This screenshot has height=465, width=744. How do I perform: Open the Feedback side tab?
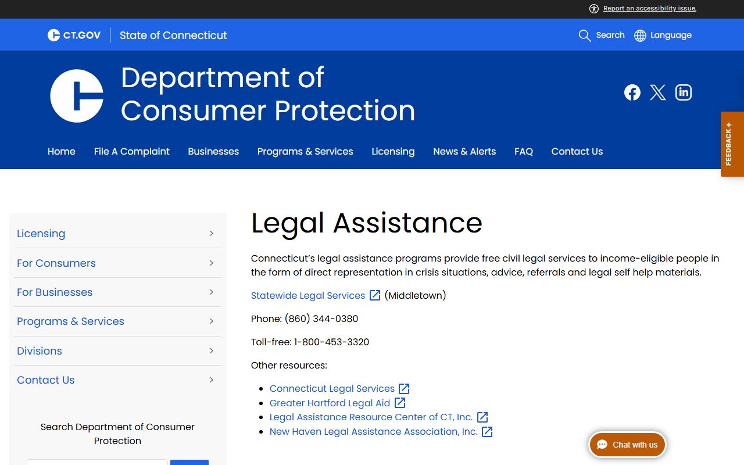pyautogui.click(x=732, y=144)
